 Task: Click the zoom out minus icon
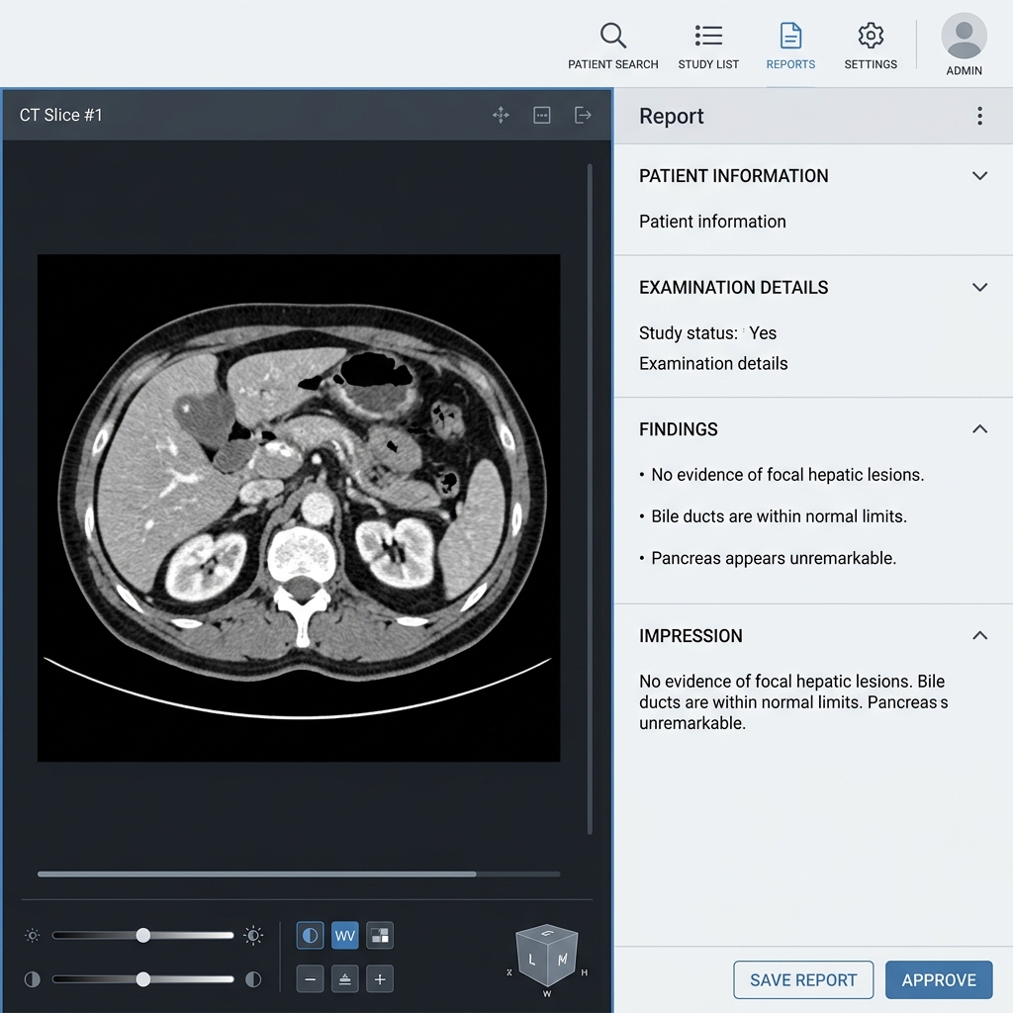point(310,978)
